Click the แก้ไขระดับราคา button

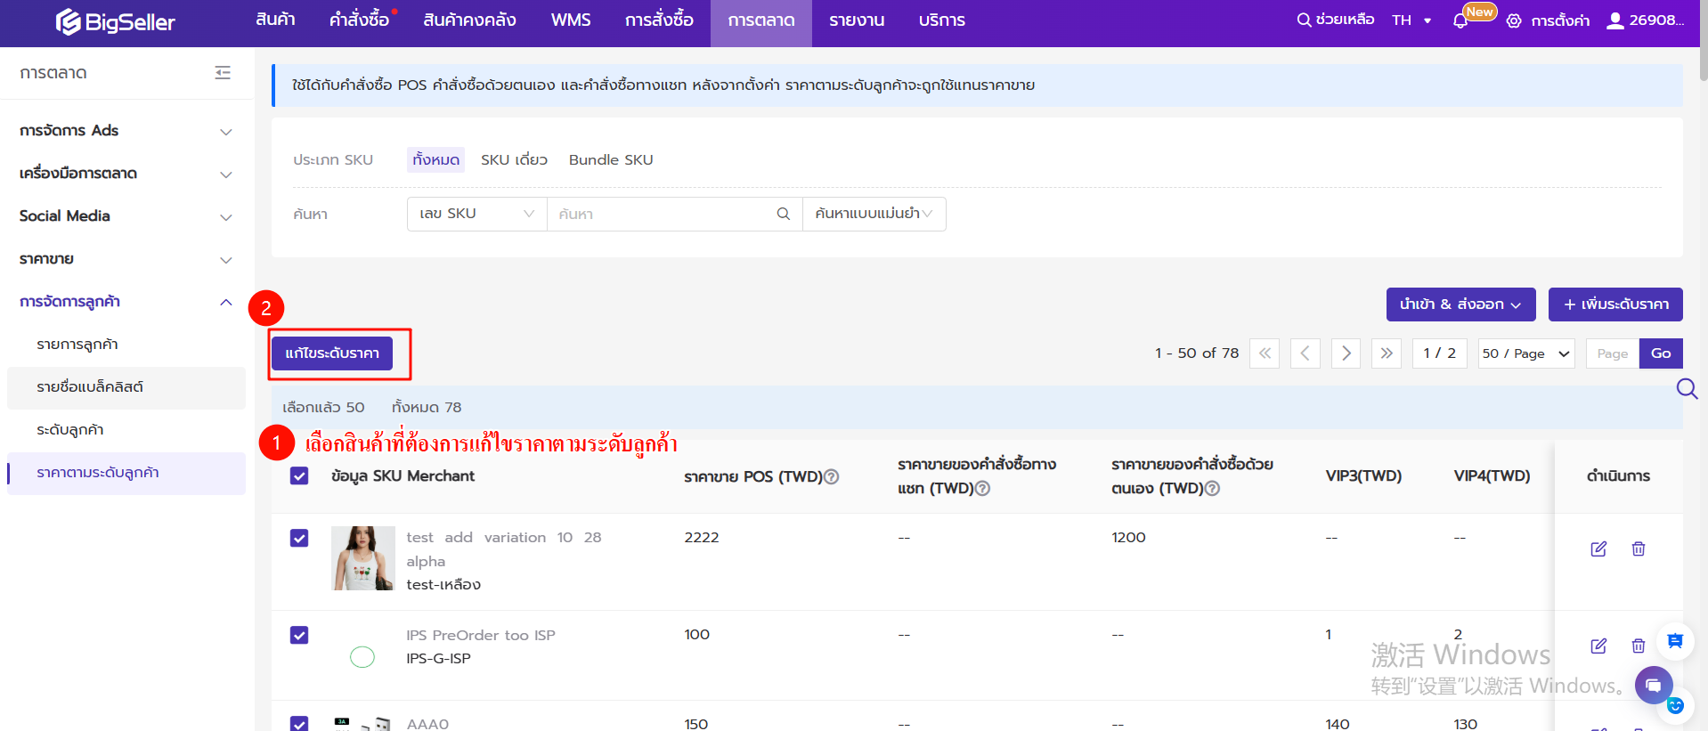(332, 353)
